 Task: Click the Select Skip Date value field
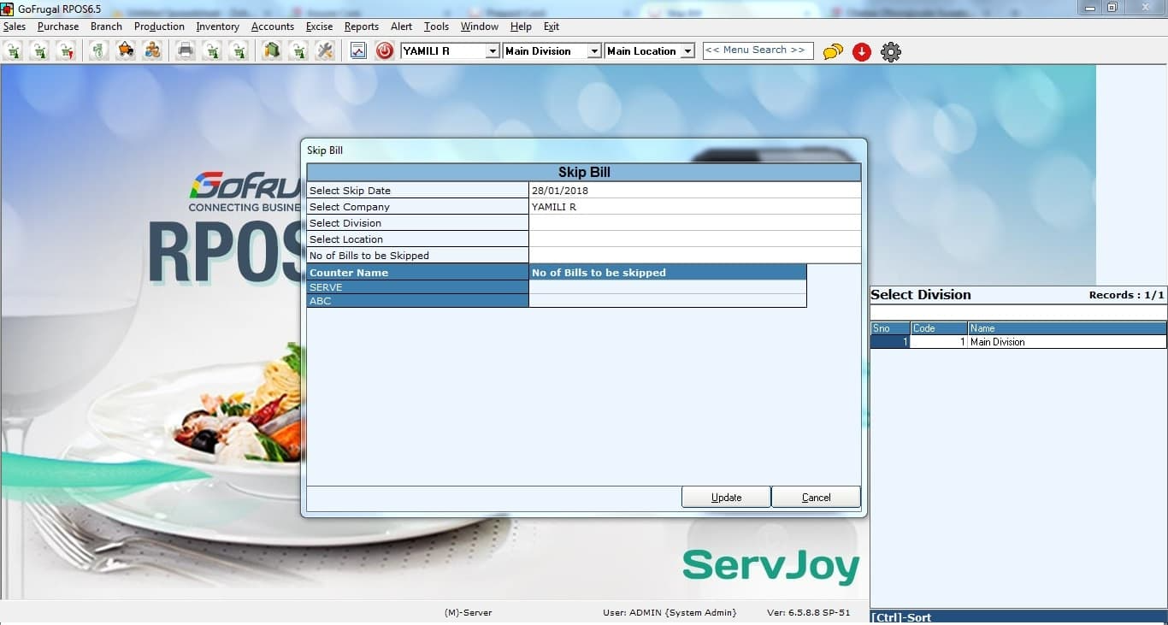(x=694, y=191)
